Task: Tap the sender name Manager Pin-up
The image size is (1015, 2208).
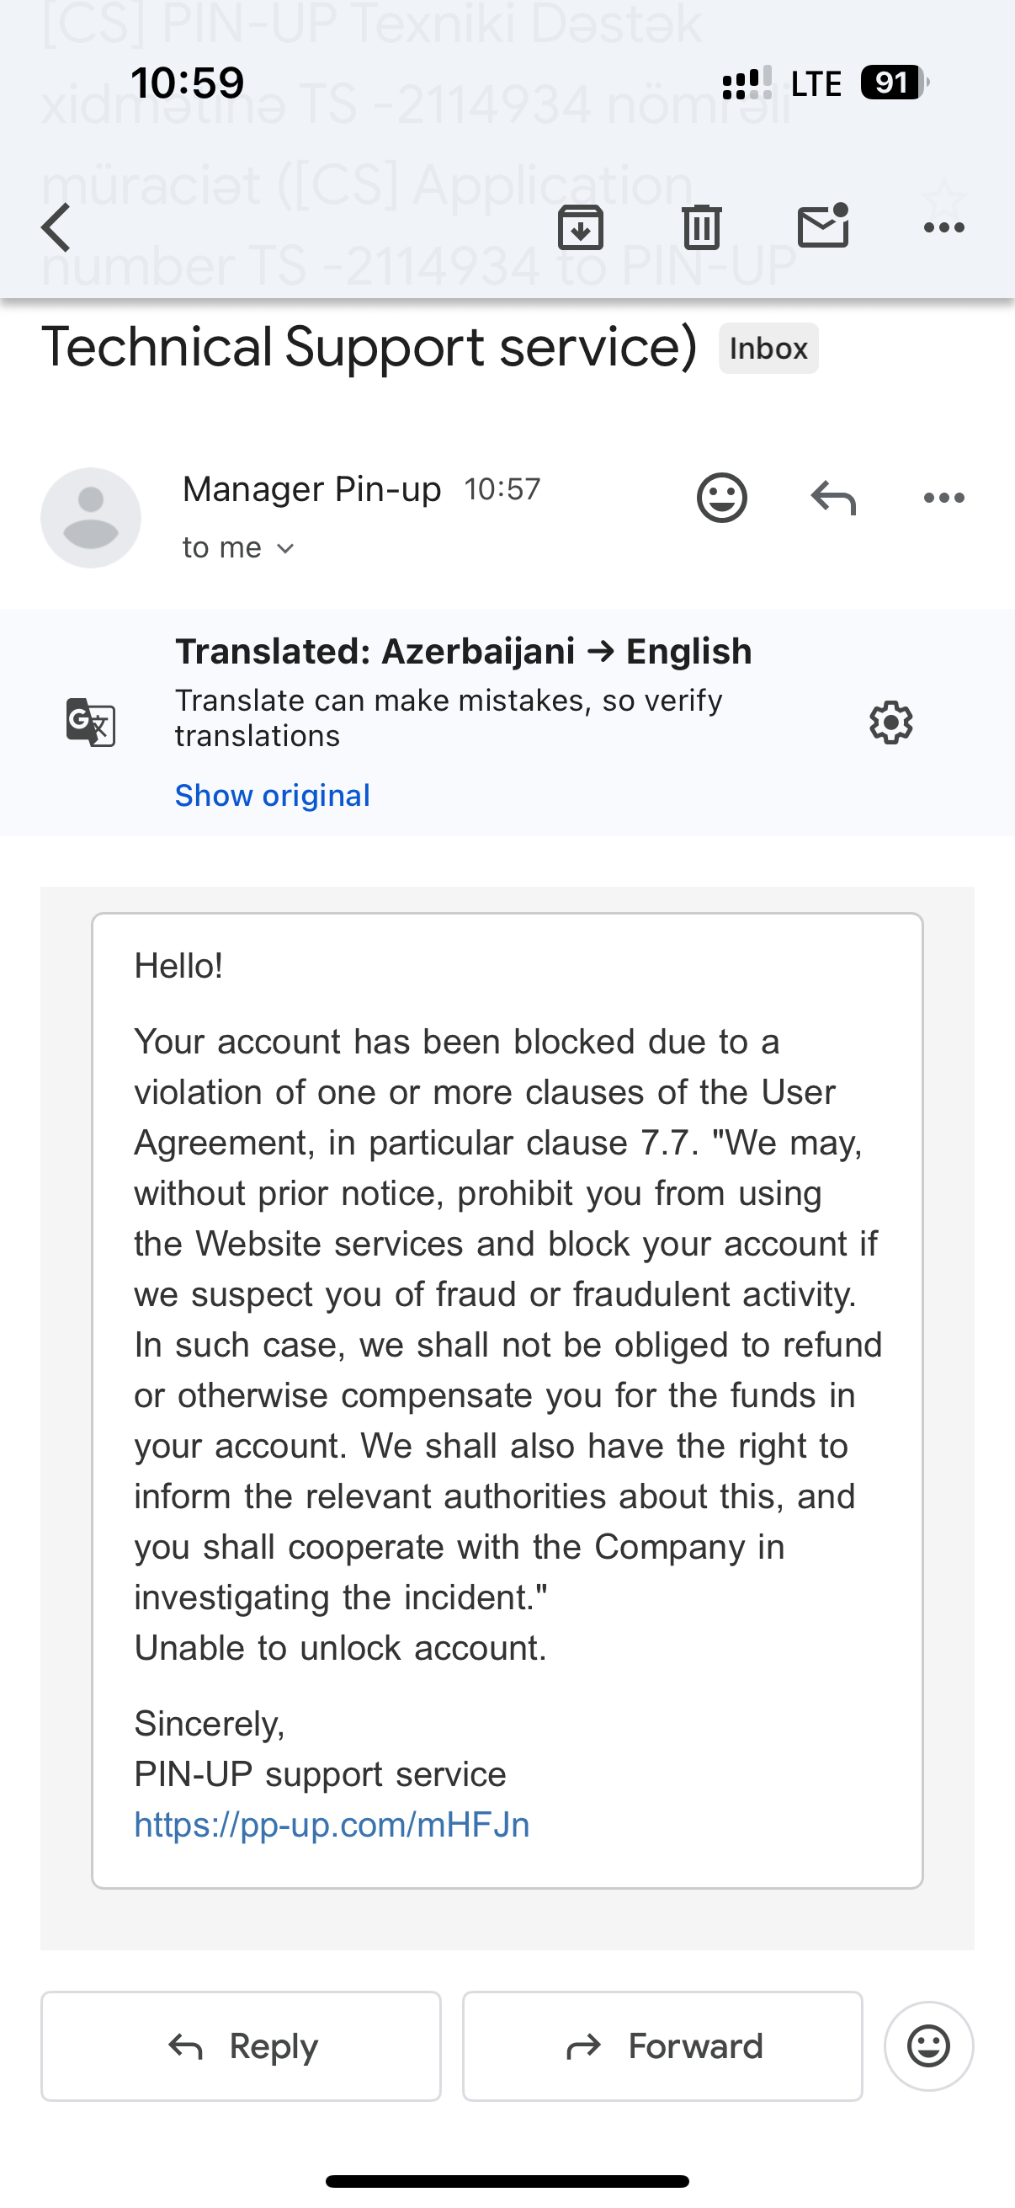Action: click(311, 489)
